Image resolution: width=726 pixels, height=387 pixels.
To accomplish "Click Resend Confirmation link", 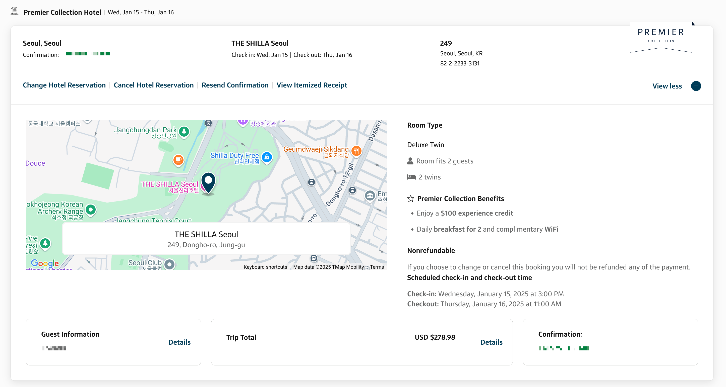I will point(235,85).
